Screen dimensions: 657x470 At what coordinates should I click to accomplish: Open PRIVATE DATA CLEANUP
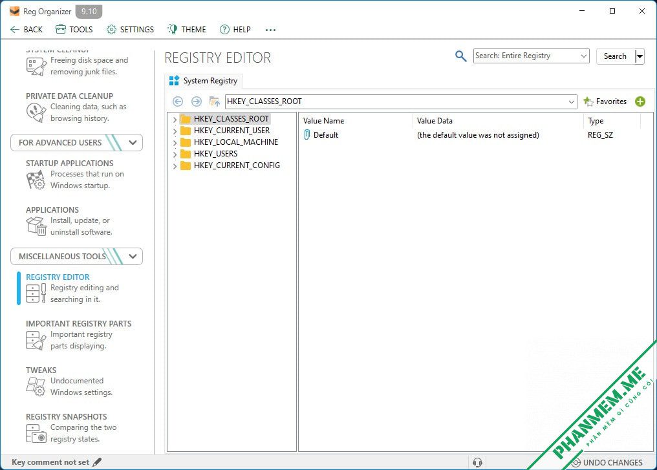pos(70,96)
